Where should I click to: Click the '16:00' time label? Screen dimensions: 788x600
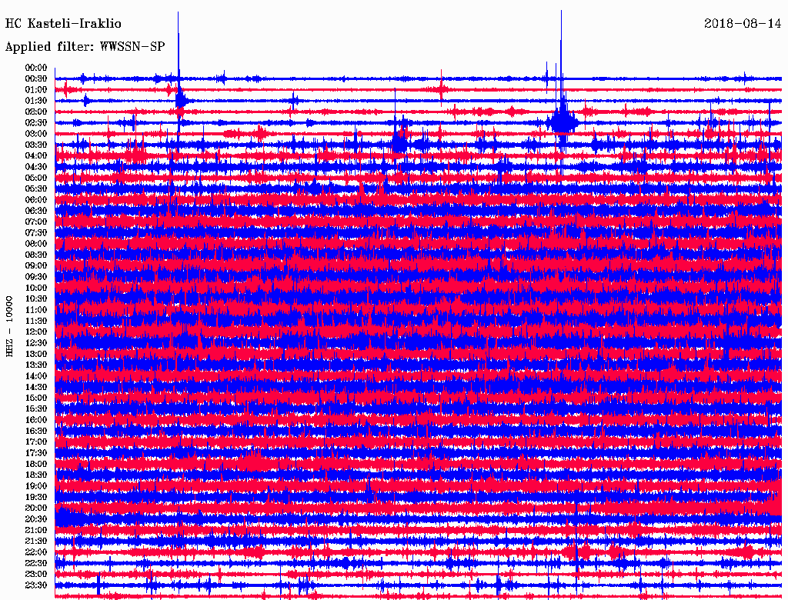click(x=36, y=419)
